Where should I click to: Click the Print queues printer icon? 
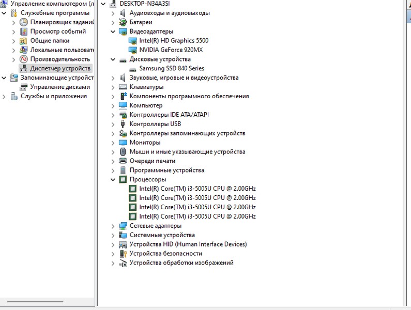point(123,161)
